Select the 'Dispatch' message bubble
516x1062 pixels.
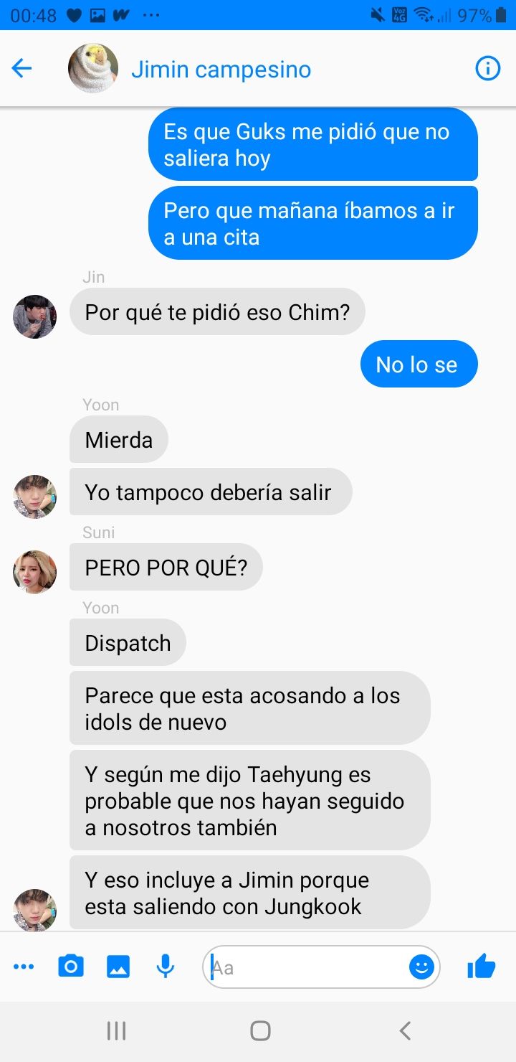[128, 643]
